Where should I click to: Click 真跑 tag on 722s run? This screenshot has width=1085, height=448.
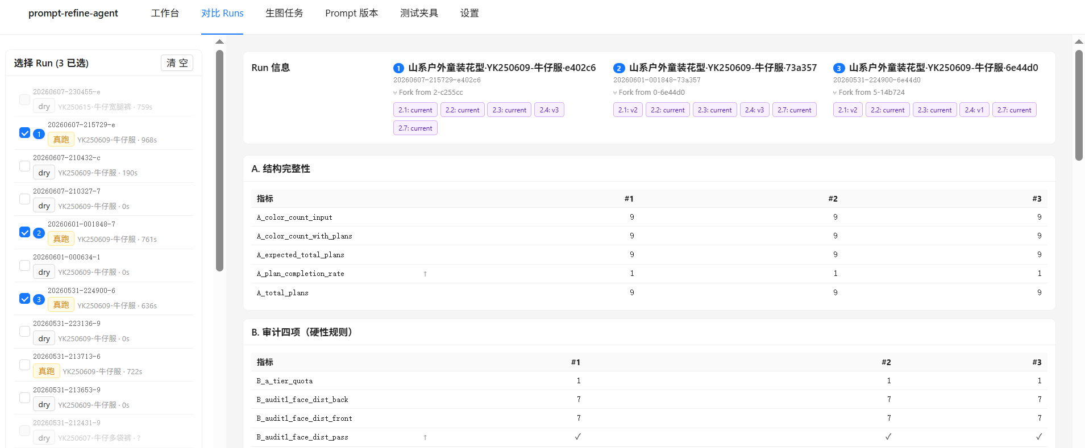46,371
